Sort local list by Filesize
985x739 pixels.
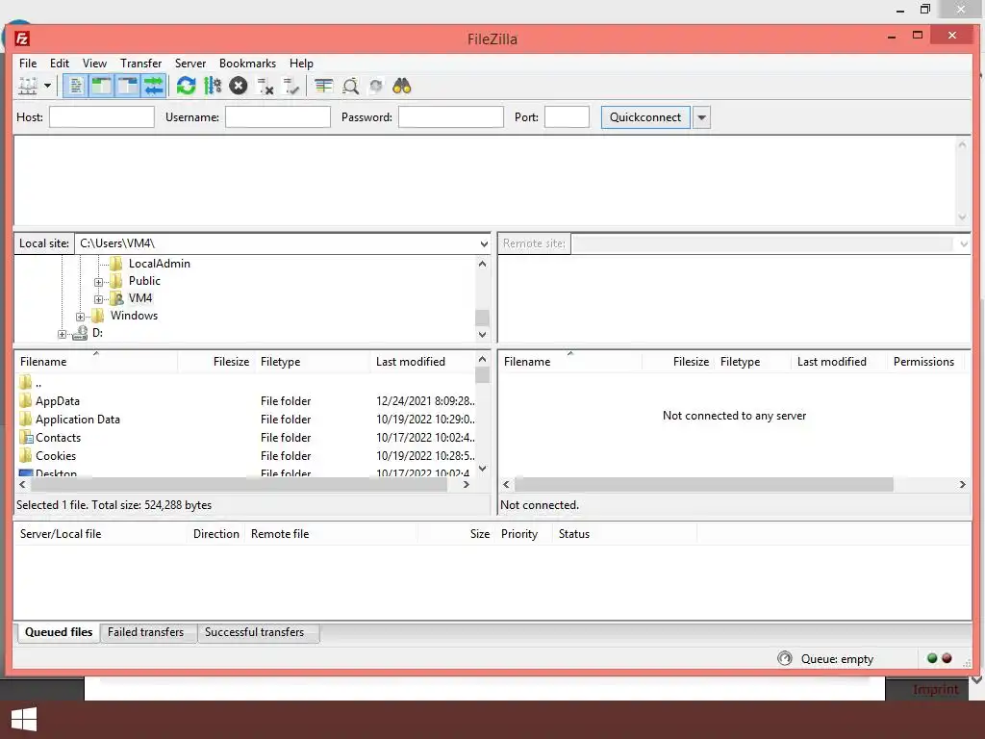(231, 362)
